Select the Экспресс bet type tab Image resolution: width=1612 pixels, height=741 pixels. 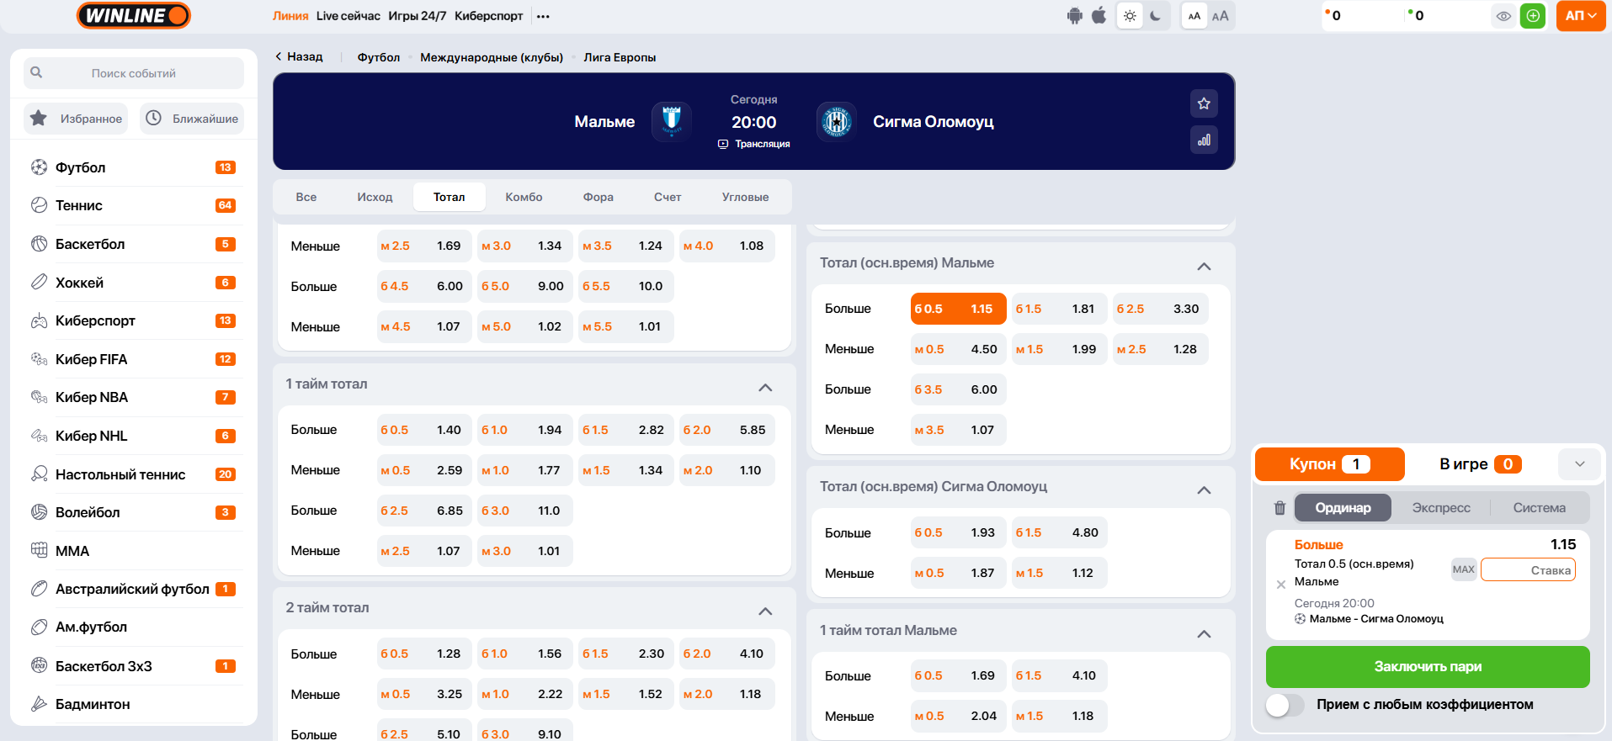coord(1440,508)
